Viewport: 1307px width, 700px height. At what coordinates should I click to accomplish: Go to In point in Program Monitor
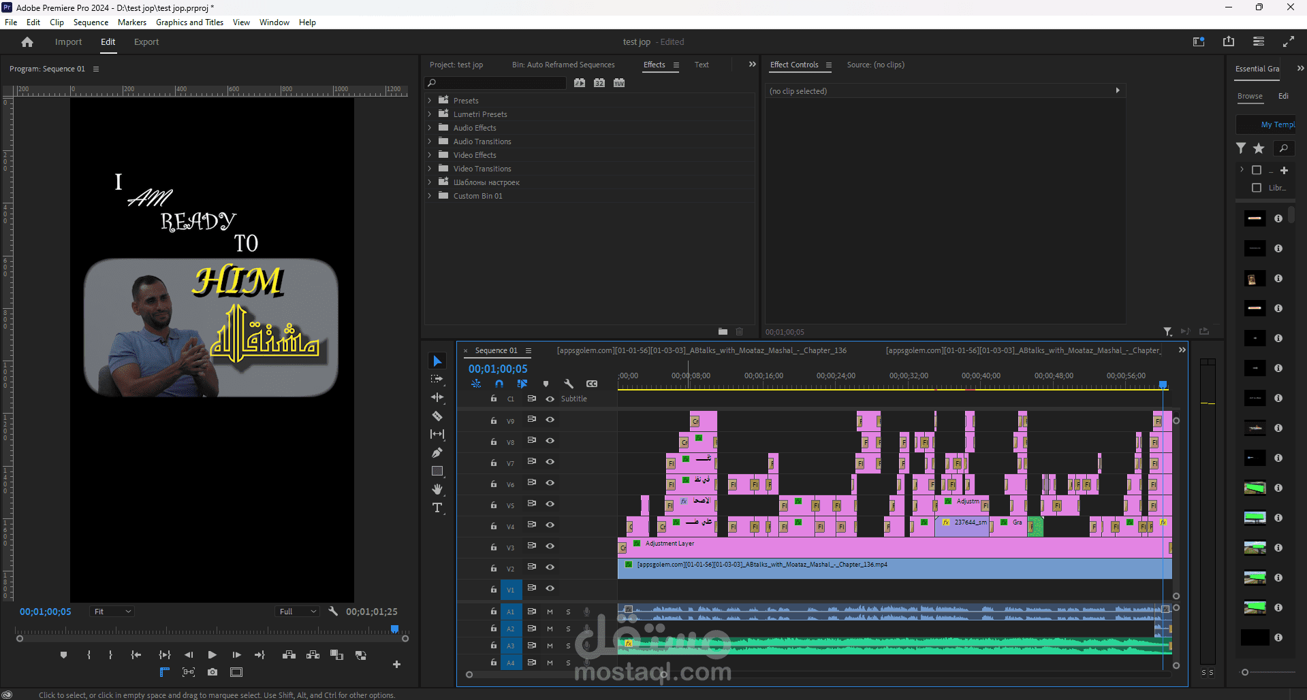click(x=136, y=655)
